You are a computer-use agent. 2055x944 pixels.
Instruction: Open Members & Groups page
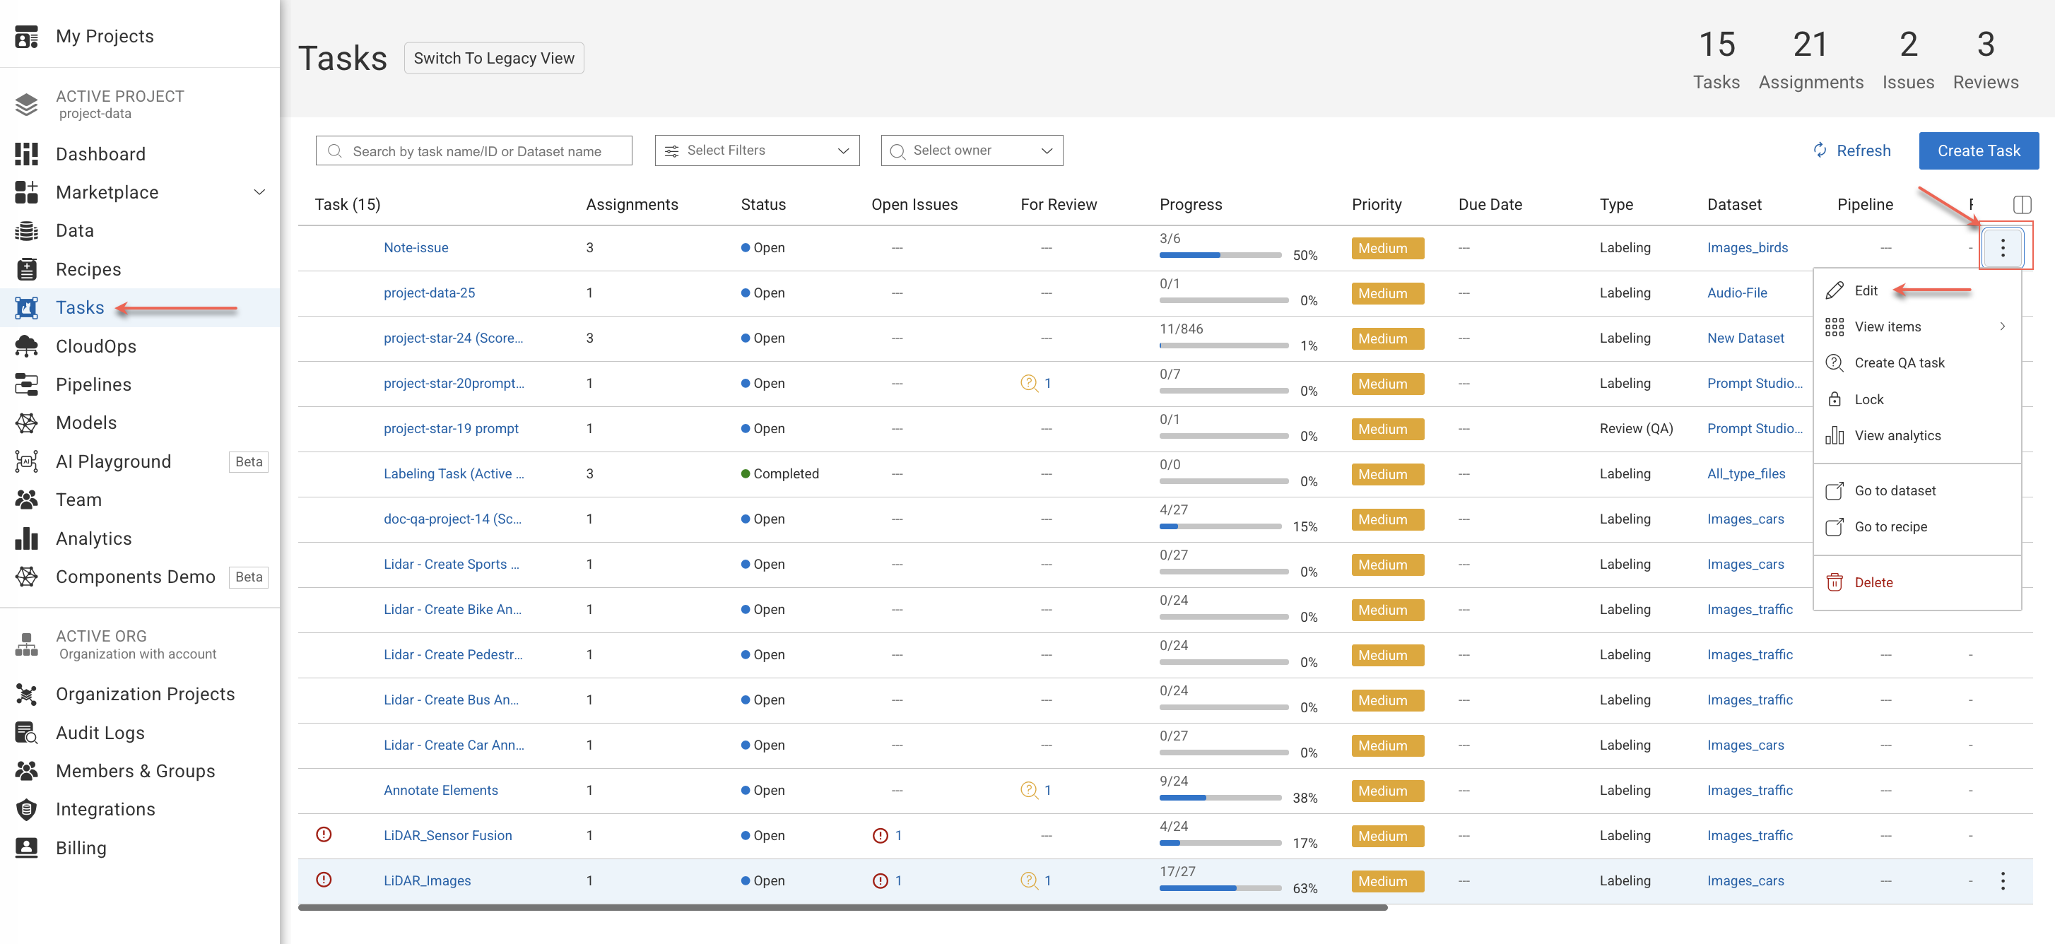coord(136,771)
